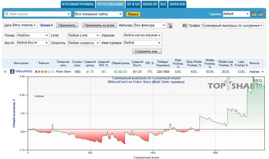
Task: Sort by ITM % column
Action: coord(149,63)
